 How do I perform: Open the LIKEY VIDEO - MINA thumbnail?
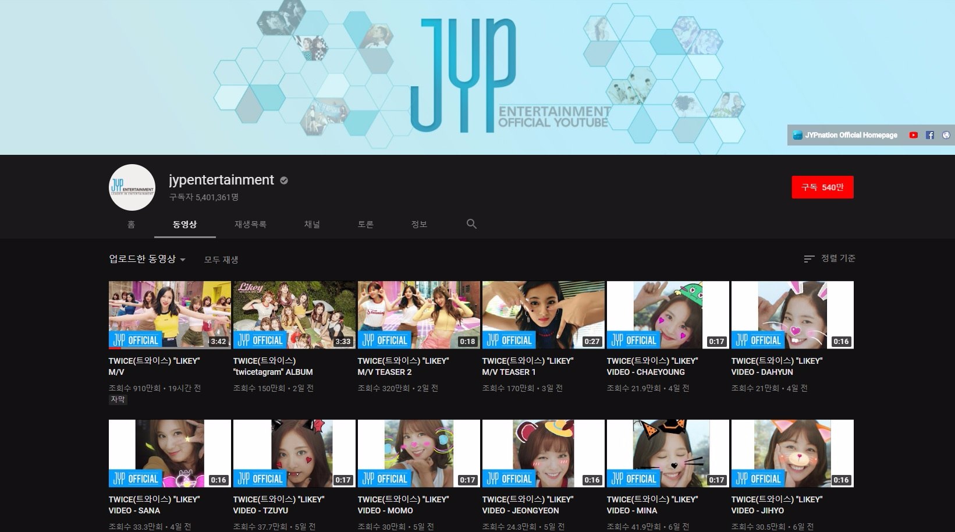[x=668, y=453]
